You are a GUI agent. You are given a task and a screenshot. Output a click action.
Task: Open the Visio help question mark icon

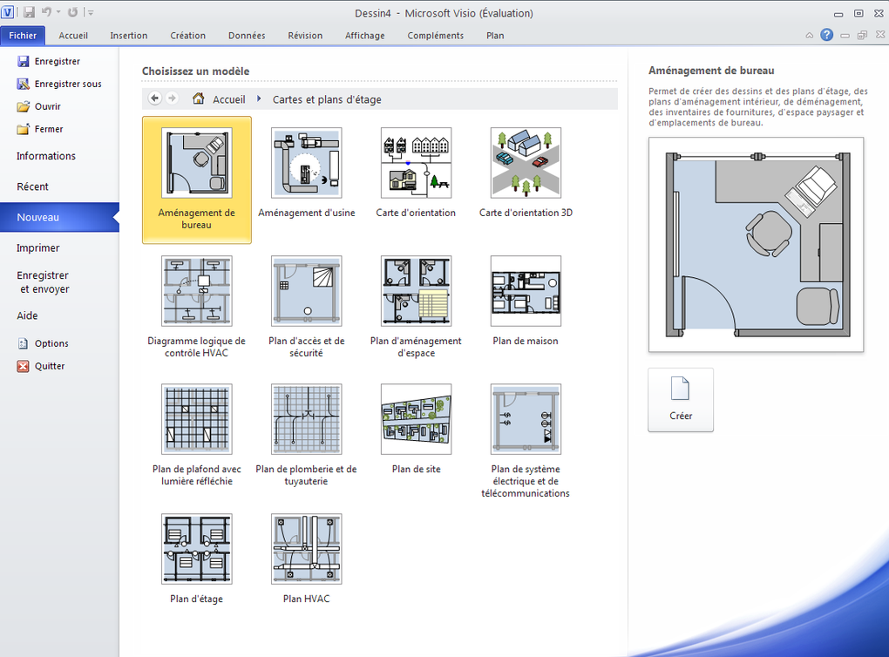point(826,36)
